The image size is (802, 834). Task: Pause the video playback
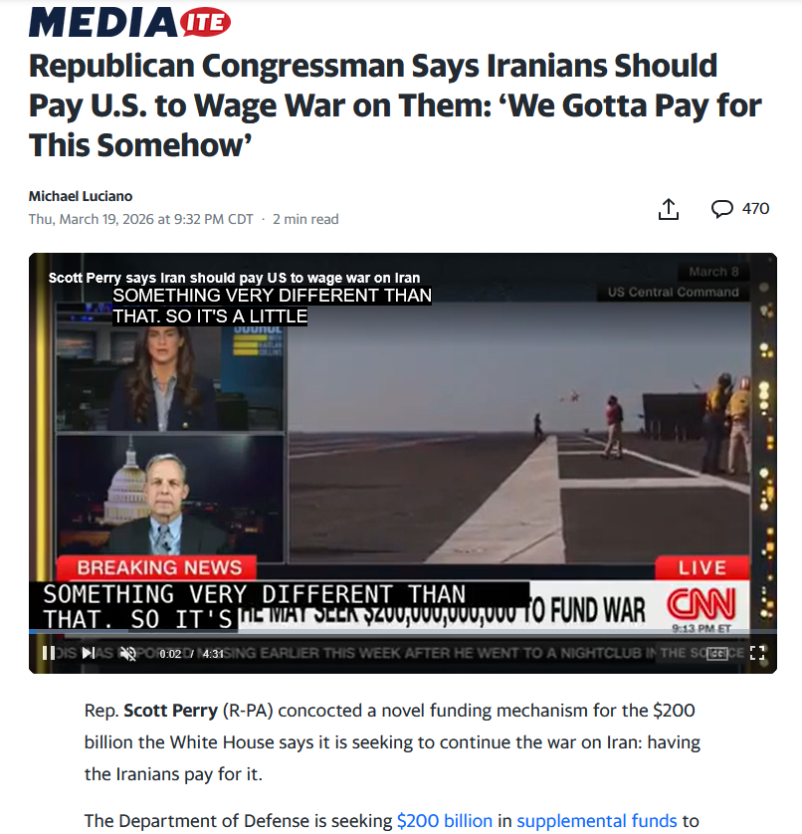[49, 653]
